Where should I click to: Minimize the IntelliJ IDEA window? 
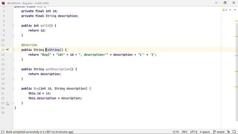pos(216,3)
